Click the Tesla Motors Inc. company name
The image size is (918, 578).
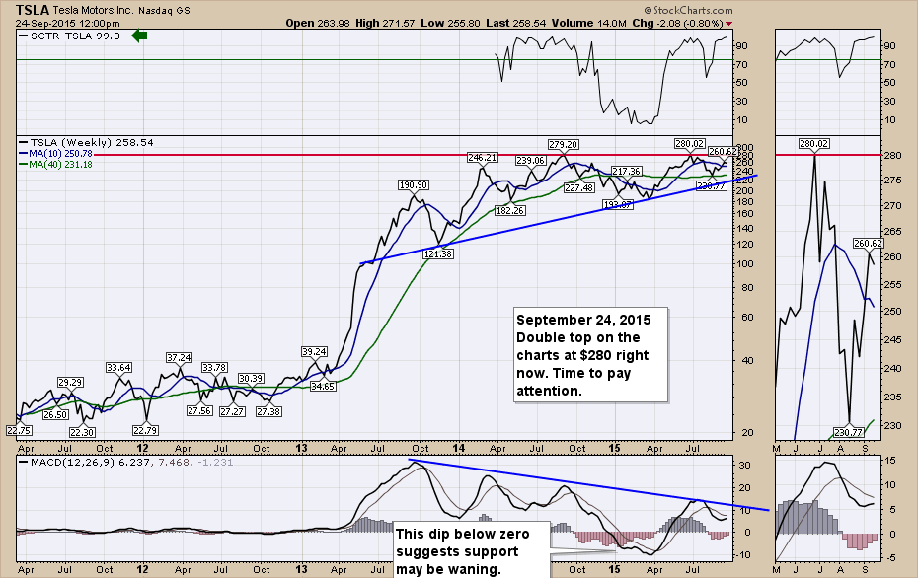click(94, 11)
